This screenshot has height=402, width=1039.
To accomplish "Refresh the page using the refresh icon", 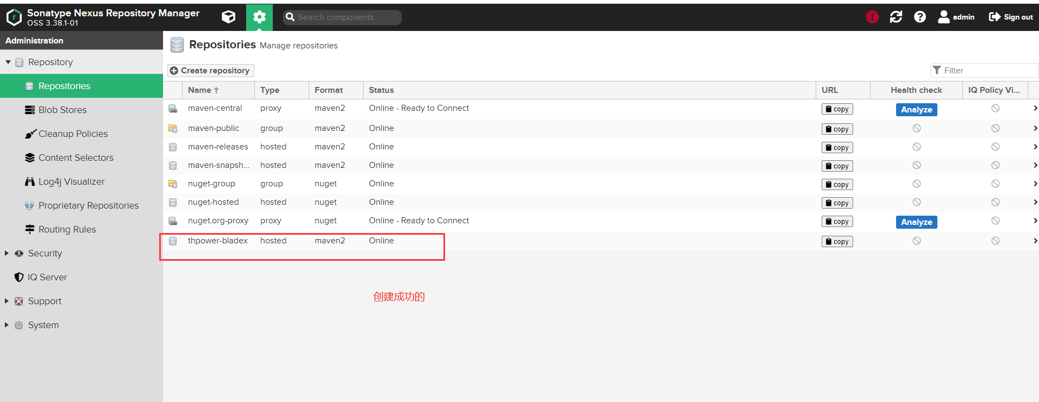I will (x=896, y=17).
